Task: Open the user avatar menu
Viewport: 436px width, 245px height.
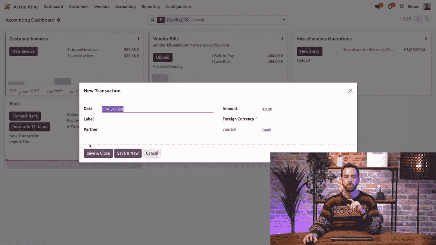Action: 427,7
